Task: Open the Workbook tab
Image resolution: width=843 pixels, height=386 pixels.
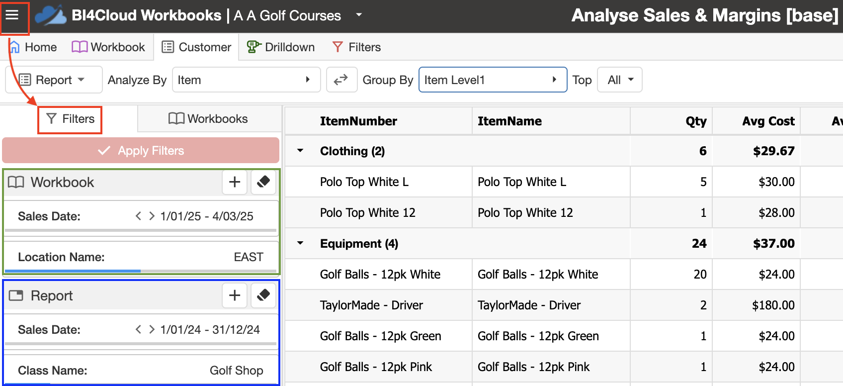Action: pos(108,47)
